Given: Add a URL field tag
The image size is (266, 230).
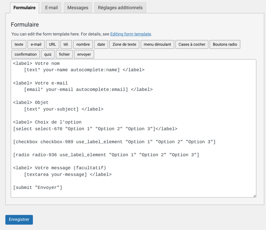Looking at the screenshot, I should tap(52, 44).
